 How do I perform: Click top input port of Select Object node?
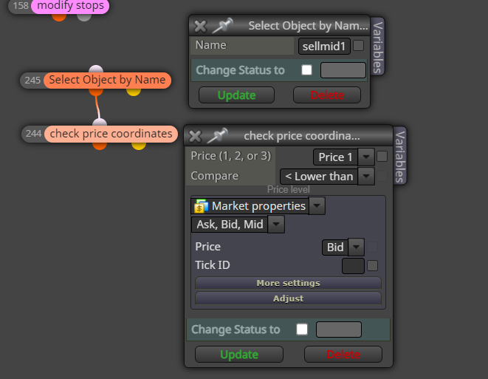tap(96, 69)
